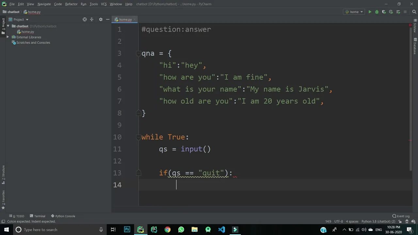
Task: Open the Project view selector dropdown
Action: pos(19,19)
